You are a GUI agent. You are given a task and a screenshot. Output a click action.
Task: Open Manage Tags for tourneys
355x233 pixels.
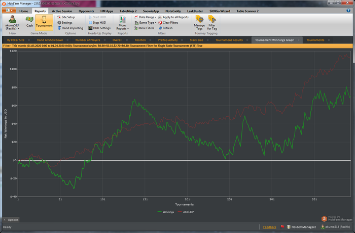199,23
